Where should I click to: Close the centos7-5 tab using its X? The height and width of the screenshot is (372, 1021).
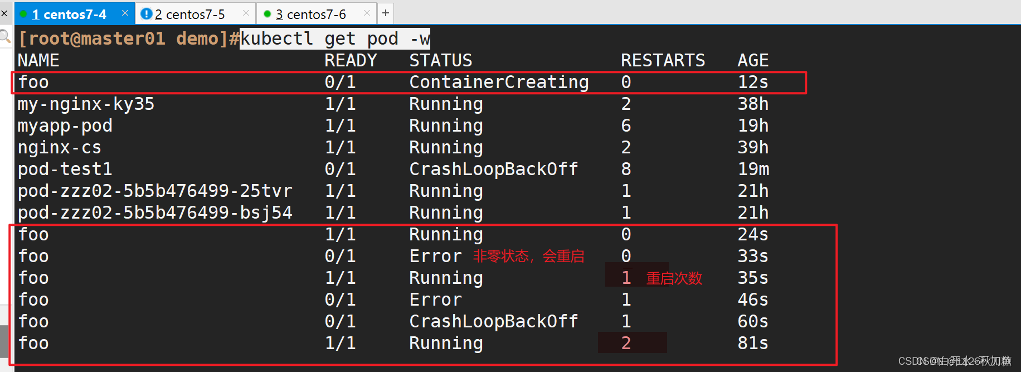point(246,13)
